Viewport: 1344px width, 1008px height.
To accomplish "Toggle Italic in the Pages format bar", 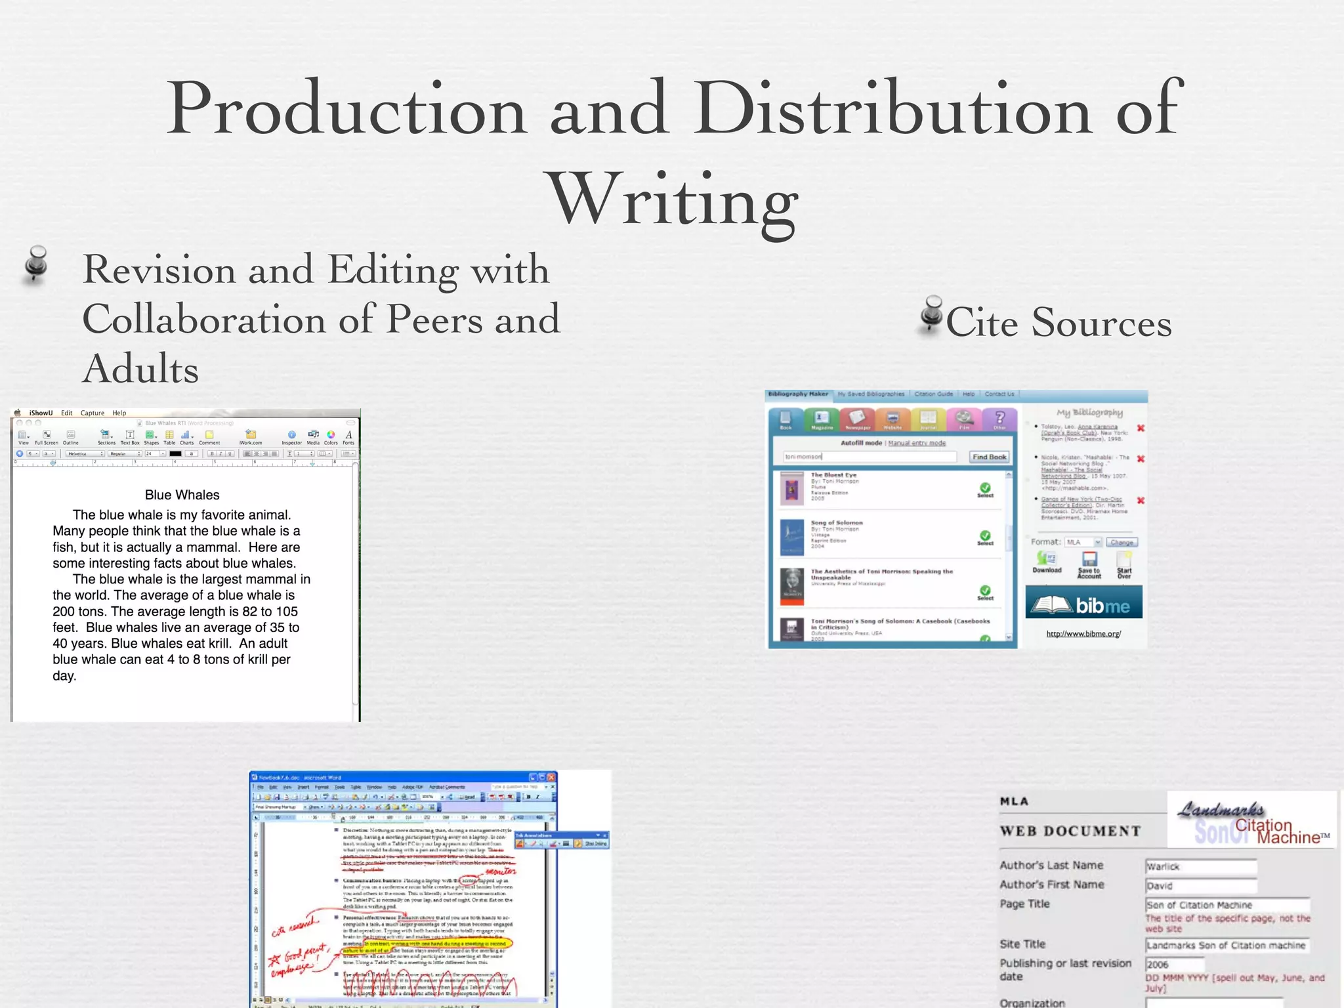I will (221, 453).
